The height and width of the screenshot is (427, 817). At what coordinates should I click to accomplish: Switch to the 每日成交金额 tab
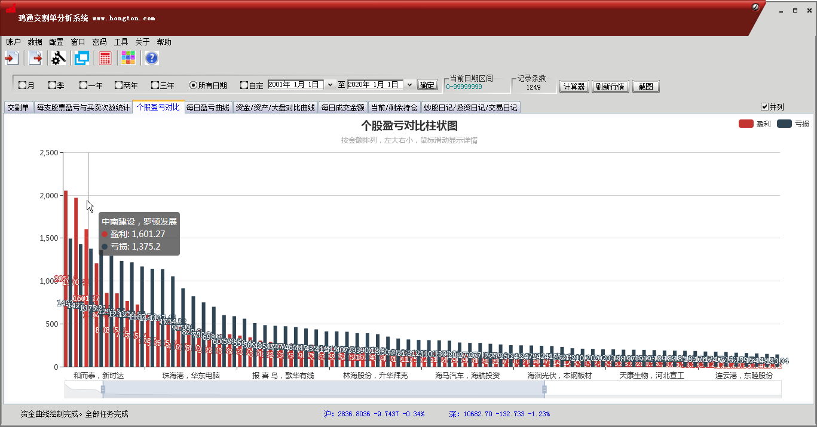(x=342, y=107)
